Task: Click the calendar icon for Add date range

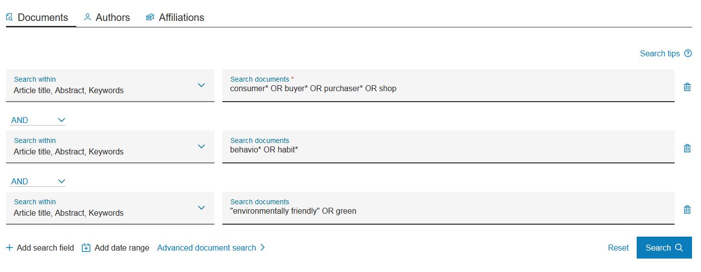Action: pyautogui.click(x=86, y=248)
